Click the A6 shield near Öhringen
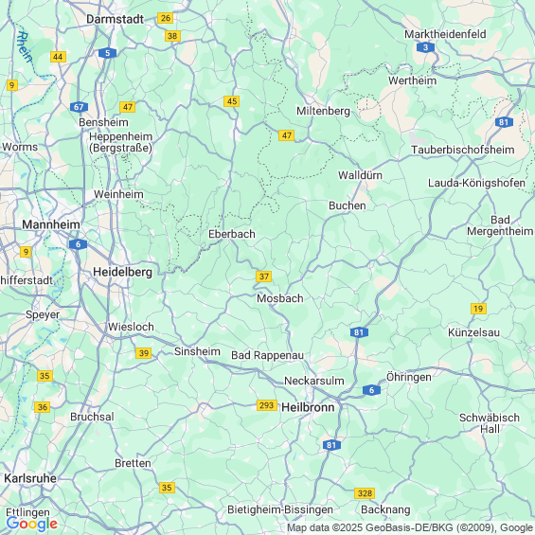 371,389
